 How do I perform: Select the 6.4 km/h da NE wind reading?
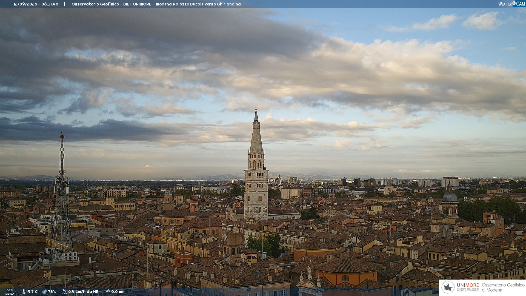click(x=83, y=292)
